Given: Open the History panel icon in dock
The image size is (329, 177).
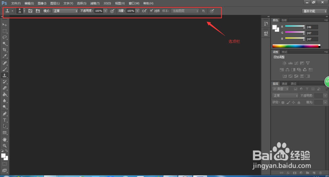Looking at the screenshot, I should pyautogui.click(x=266, y=23).
